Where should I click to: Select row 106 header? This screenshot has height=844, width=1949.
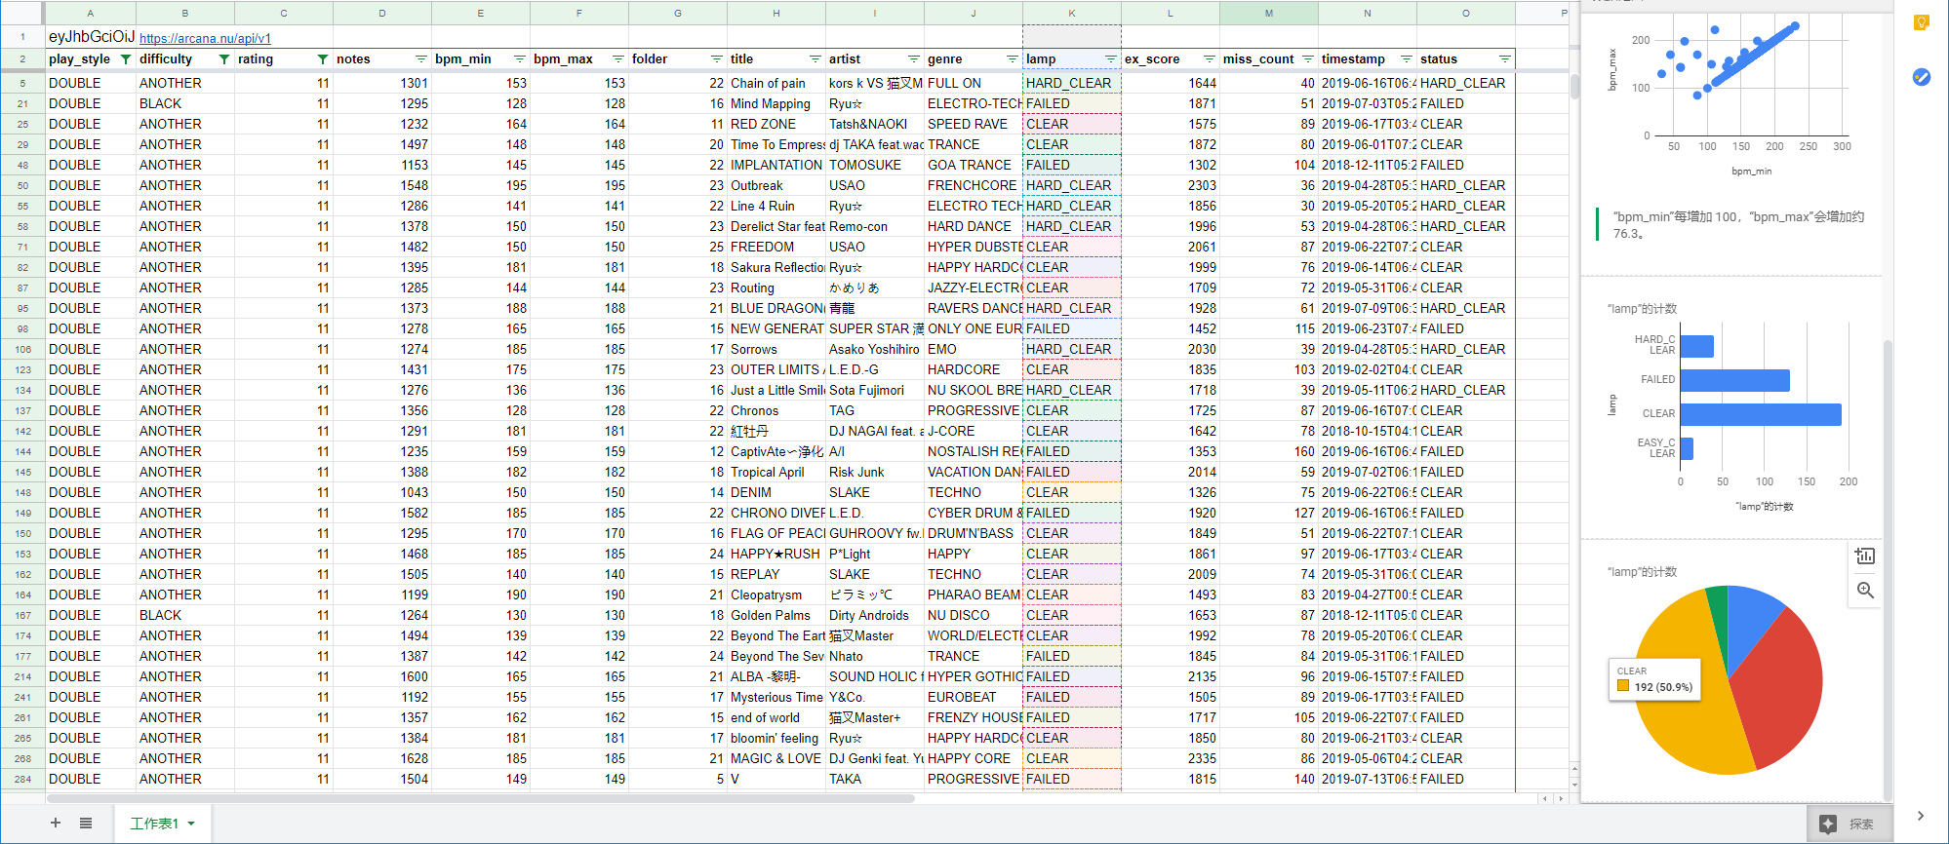pyautogui.click(x=22, y=349)
